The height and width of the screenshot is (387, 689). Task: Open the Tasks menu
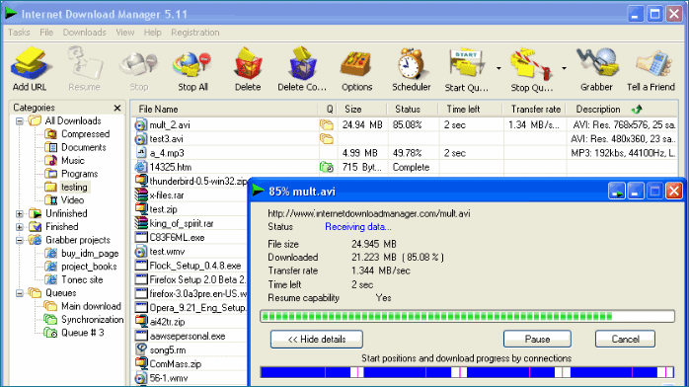tap(19, 33)
